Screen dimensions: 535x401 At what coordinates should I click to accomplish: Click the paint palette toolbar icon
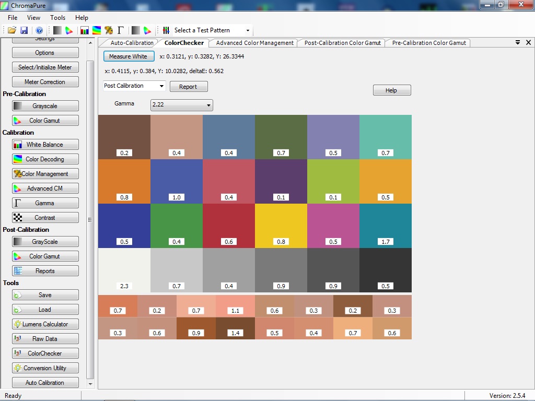[109, 30]
